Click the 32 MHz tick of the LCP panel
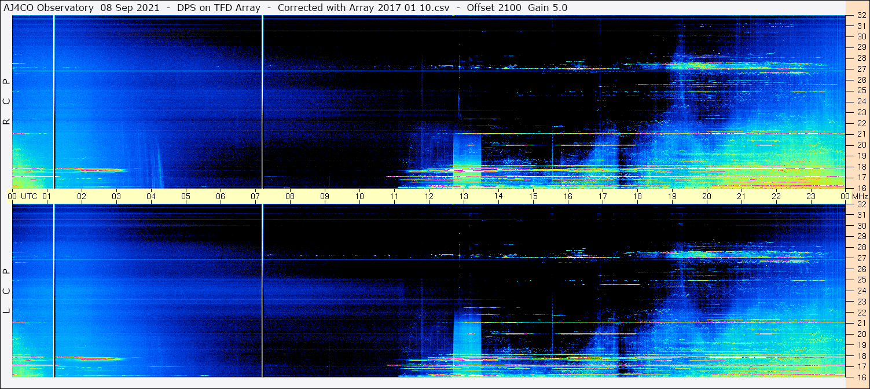This screenshot has width=870, height=389. [x=861, y=204]
